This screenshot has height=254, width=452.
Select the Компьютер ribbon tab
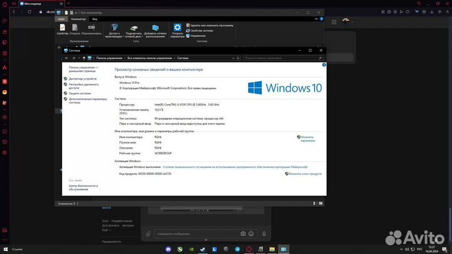78,19
